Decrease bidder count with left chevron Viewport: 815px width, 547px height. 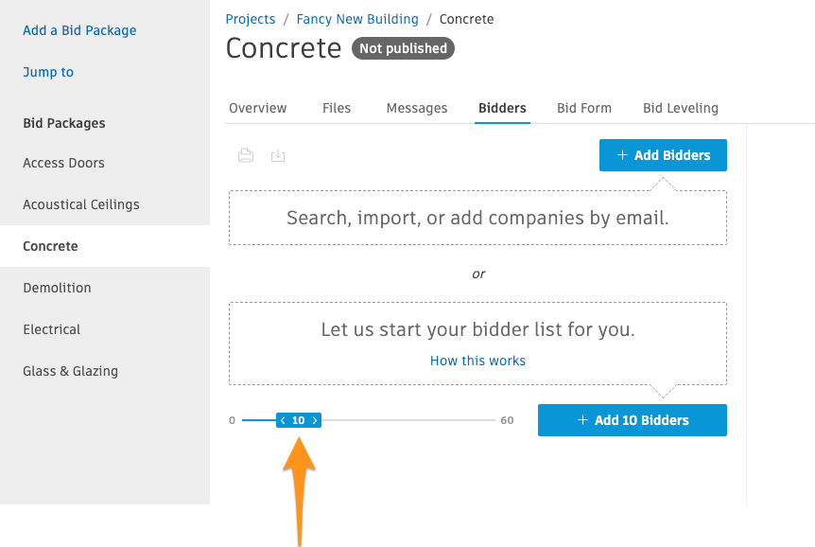[x=283, y=420]
